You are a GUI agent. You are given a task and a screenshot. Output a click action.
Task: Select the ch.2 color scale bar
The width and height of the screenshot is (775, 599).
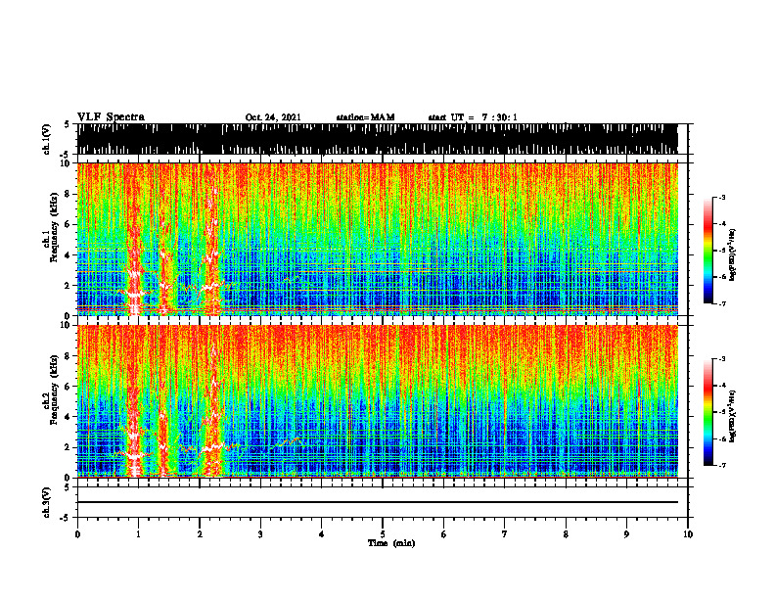[x=707, y=412]
